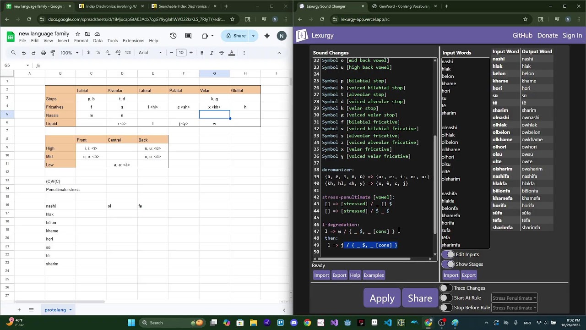This screenshot has height=330, width=586.
Task: Switch to the GenWord browser tab
Action: [404, 6]
